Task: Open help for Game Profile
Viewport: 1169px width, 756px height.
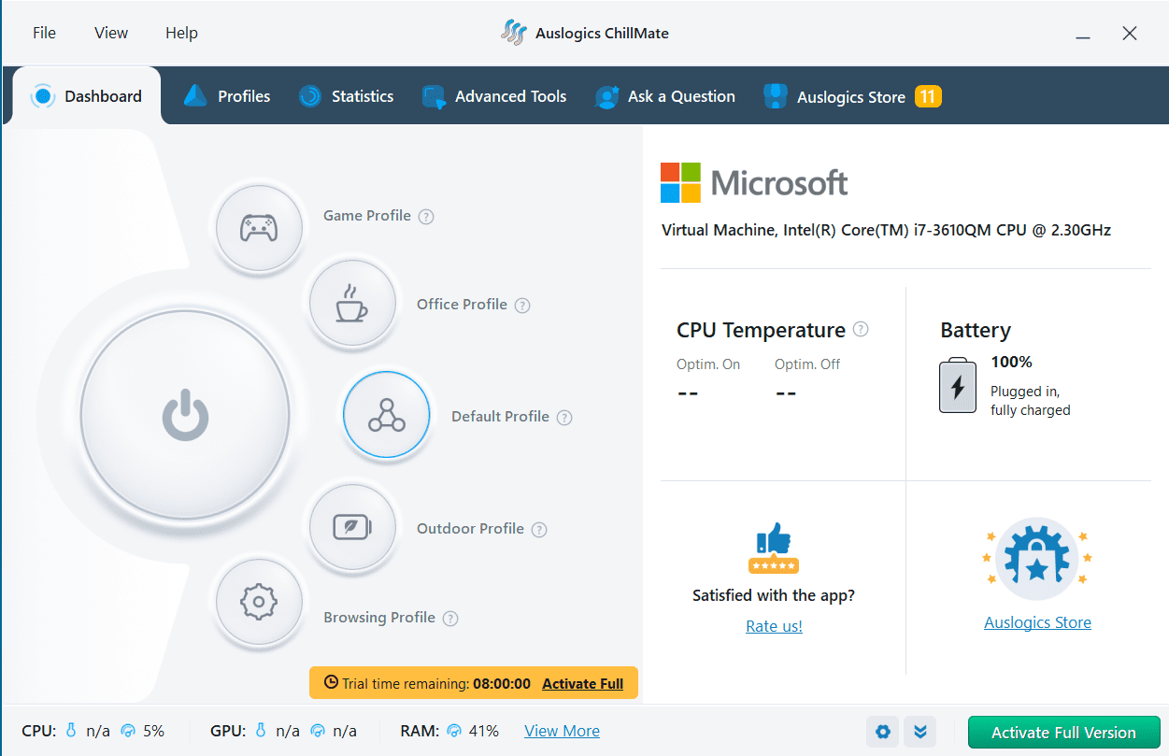Action: coord(426,217)
